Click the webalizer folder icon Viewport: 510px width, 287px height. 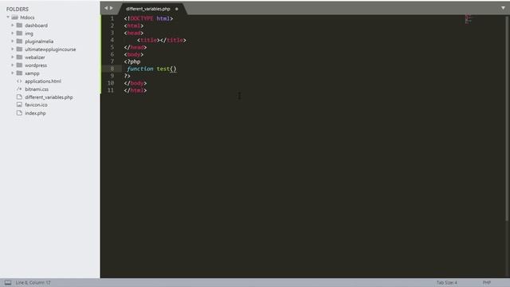pyautogui.click(x=19, y=57)
